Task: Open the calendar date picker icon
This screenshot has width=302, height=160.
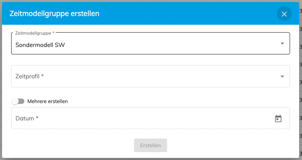Action: pos(278,119)
